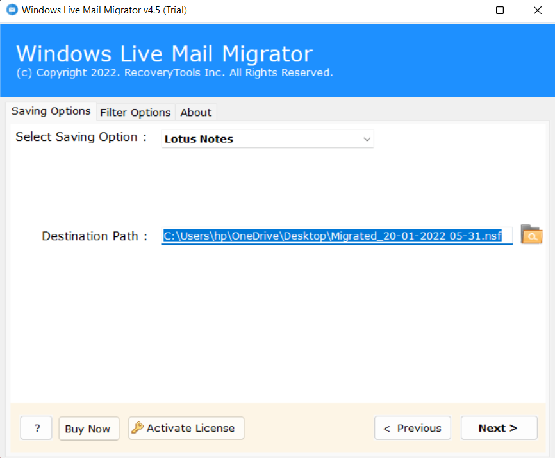This screenshot has width=555, height=458.
Task: Go back with the Previous button
Action: 412,428
